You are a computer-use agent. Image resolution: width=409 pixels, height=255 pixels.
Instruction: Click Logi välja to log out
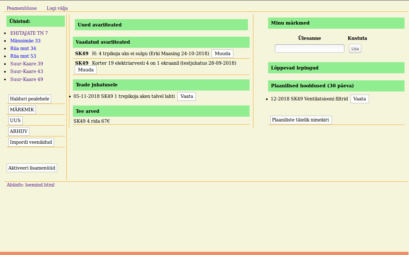[57, 8]
